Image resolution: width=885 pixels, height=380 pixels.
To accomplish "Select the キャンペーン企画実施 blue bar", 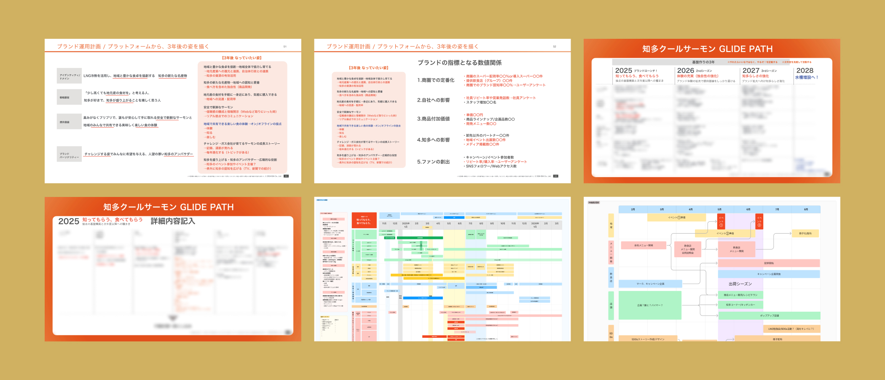I will tap(769, 274).
